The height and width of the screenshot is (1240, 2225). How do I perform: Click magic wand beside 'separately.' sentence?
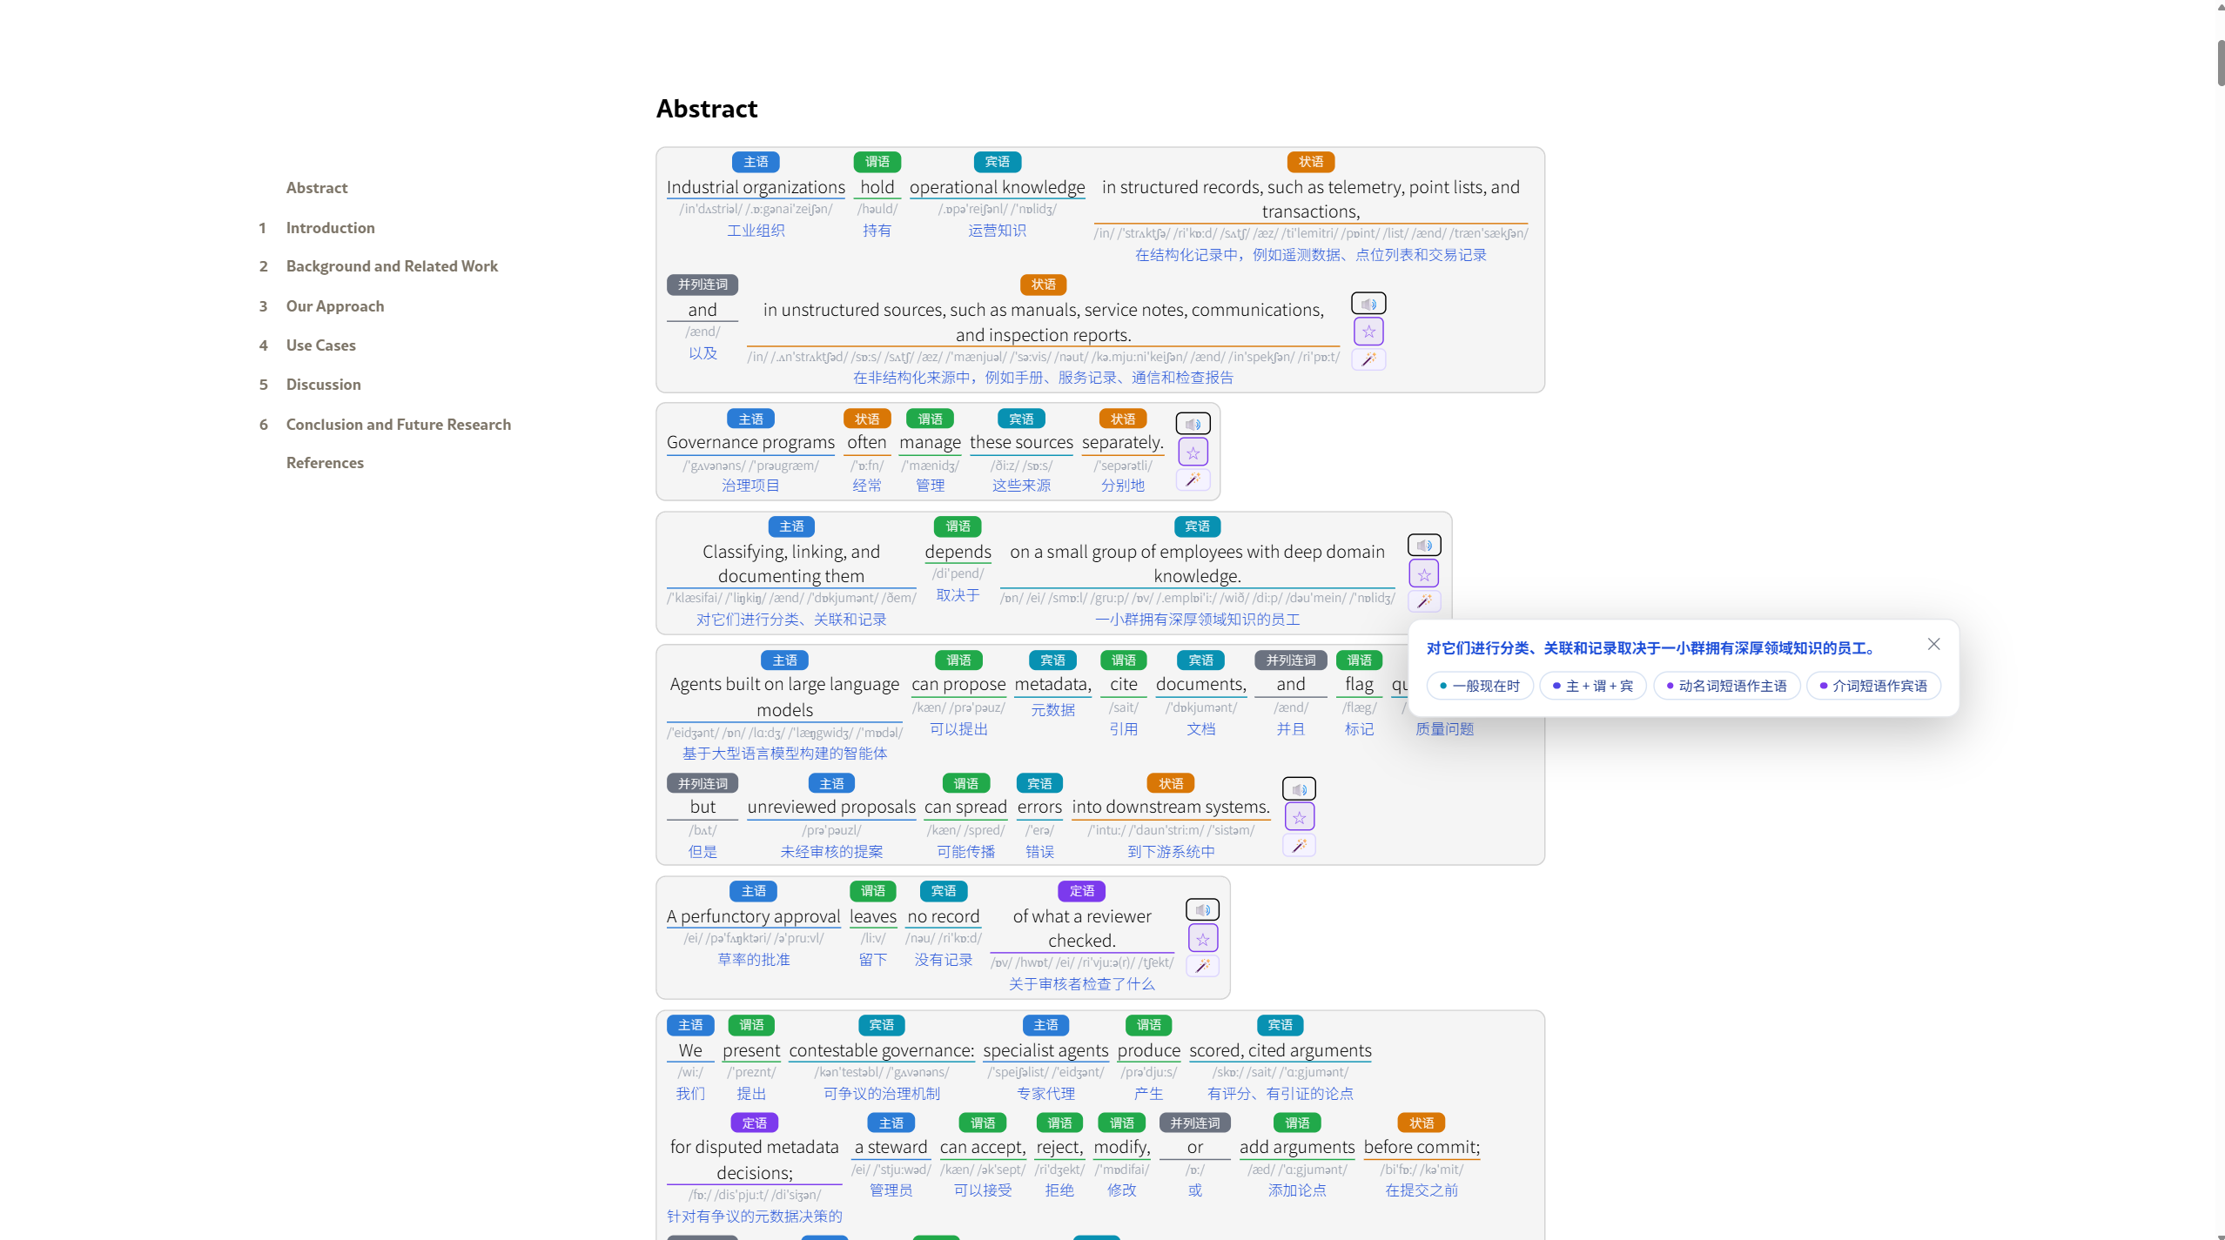point(1193,479)
